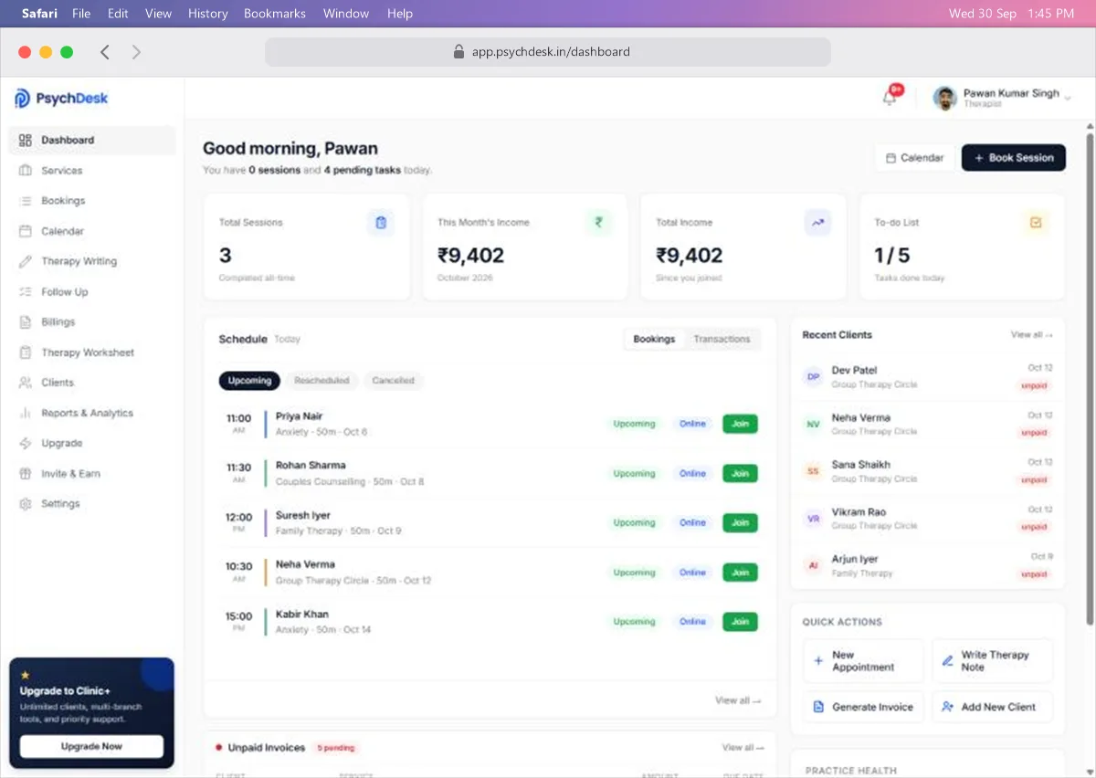Open the Safari History menu
Viewport: 1096px width, 778px height.
click(x=208, y=14)
